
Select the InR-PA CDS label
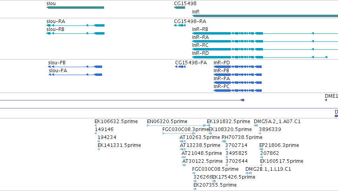[222, 79]
